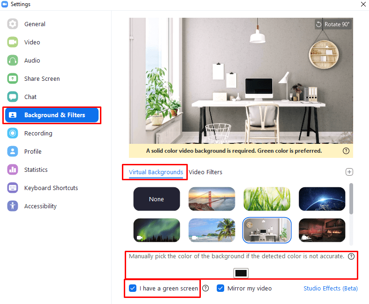Screen dimensions: 369x304
Task: Add a virtual background with plus icon
Action: point(349,172)
